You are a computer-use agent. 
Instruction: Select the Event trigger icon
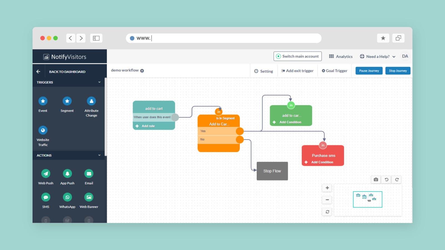43,101
